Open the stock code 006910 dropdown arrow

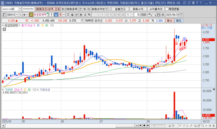pos(17,15)
